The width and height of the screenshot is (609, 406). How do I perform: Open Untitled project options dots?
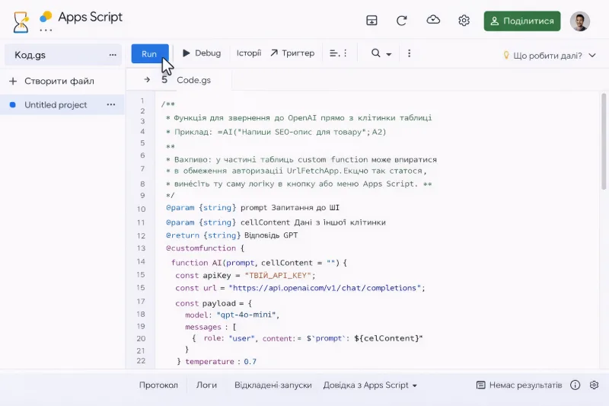(111, 104)
